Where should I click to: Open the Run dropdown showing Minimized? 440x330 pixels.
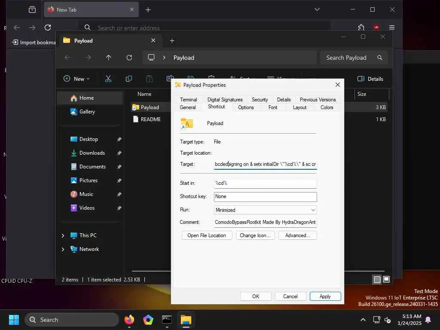pos(265,210)
